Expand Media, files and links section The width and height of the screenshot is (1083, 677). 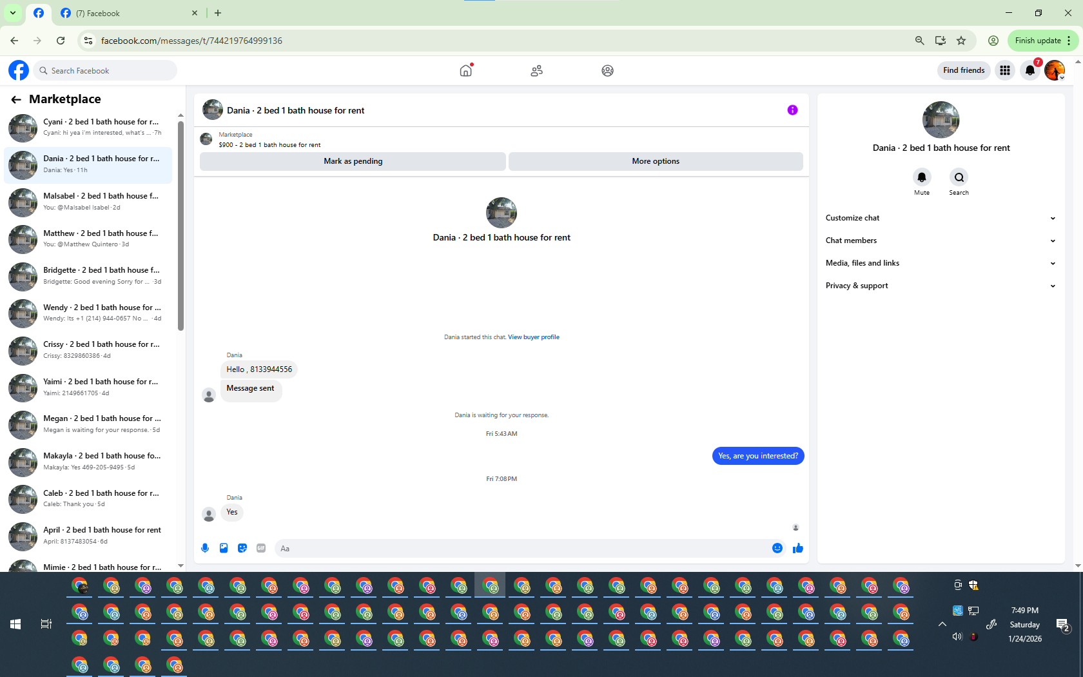click(941, 263)
